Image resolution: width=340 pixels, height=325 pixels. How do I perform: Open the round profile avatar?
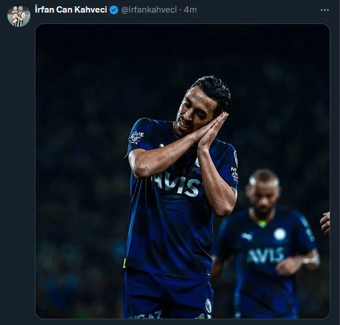(x=19, y=15)
